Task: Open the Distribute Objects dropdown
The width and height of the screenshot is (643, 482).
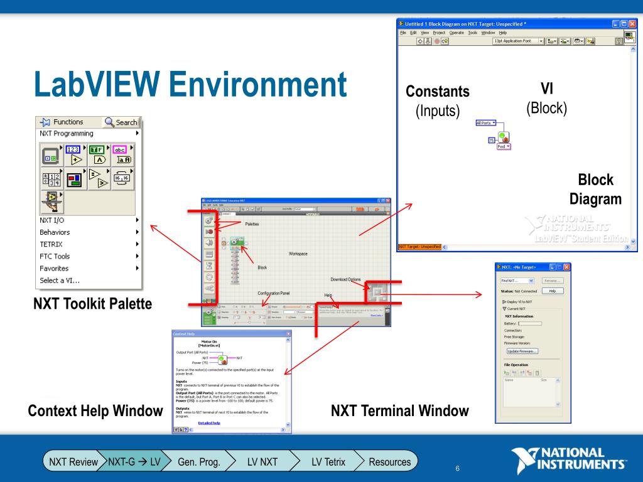Action: coord(565,41)
